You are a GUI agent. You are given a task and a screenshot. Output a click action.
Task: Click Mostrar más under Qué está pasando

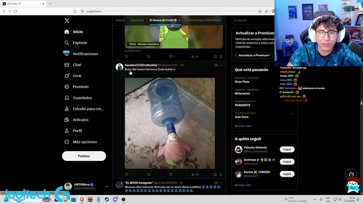coord(243,126)
